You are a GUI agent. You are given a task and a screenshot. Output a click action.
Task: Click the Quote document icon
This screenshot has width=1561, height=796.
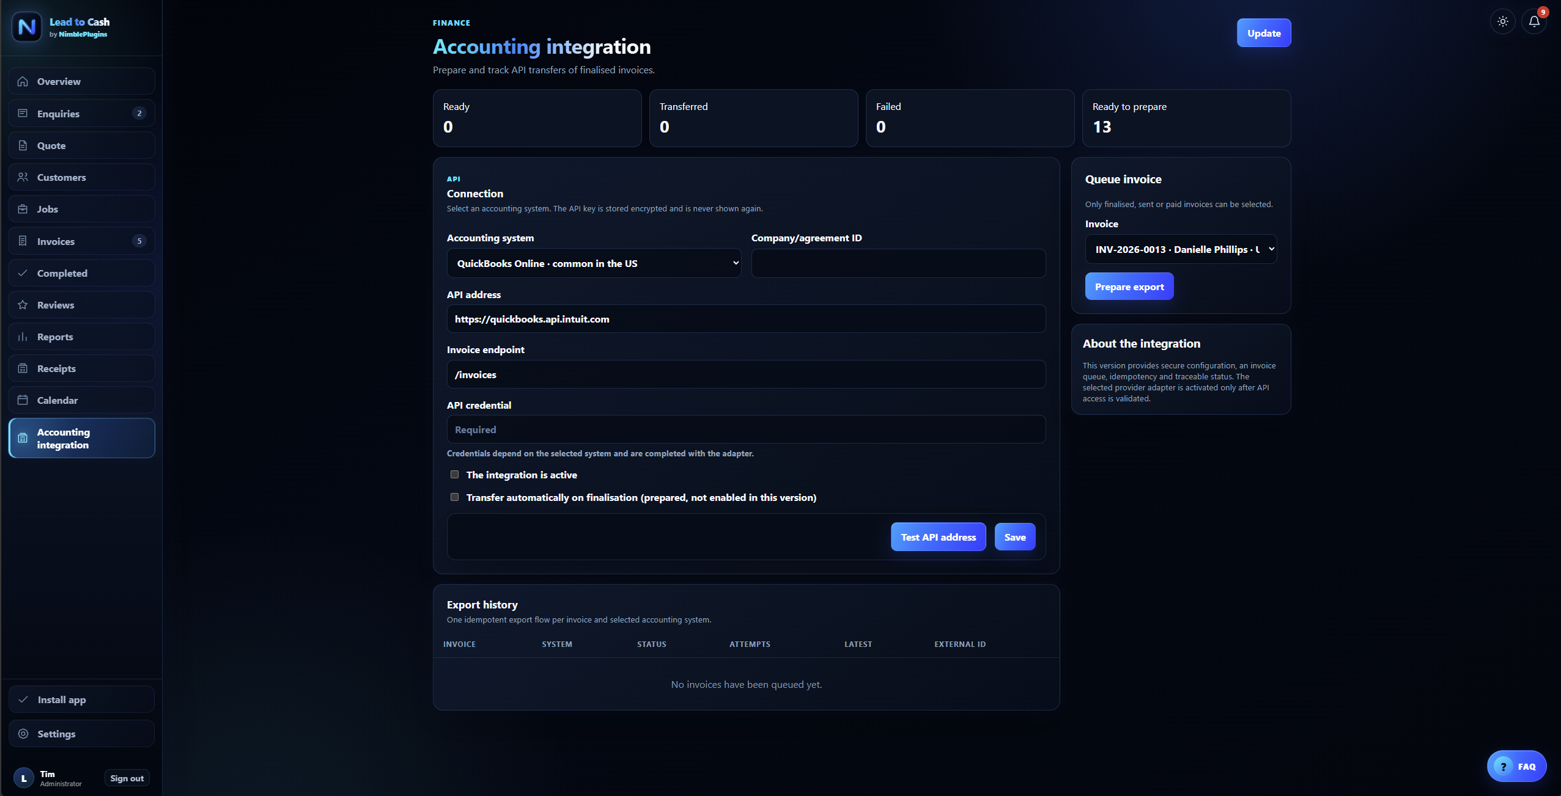[23, 145]
